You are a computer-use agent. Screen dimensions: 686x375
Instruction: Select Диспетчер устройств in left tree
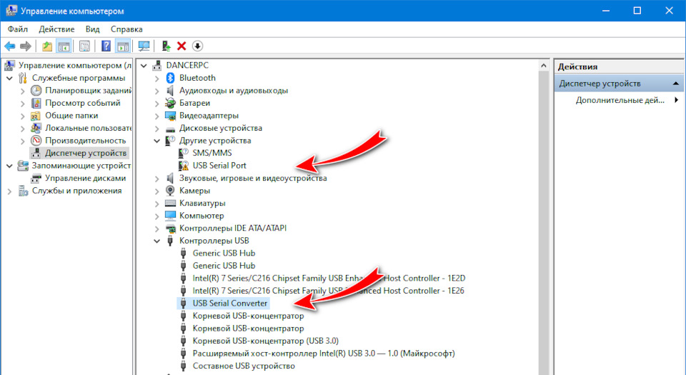86,153
